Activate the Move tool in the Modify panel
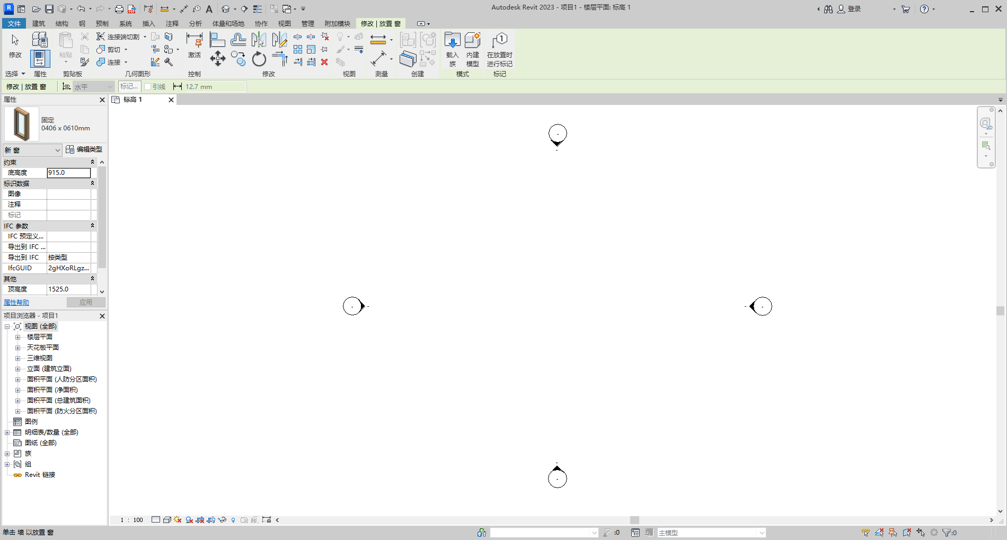Screen dimensions: 1007x540 click(x=217, y=58)
